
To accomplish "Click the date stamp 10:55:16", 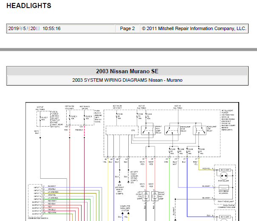I will (51, 29).
